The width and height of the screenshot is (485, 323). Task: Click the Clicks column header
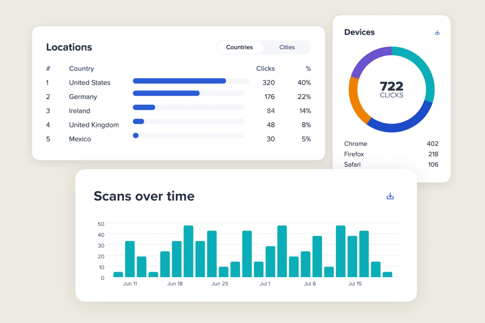(x=265, y=69)
